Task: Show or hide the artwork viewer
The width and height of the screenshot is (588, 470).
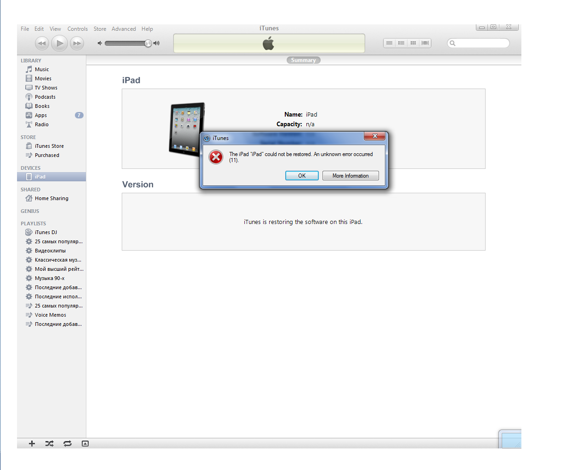Action: [85, 443]
